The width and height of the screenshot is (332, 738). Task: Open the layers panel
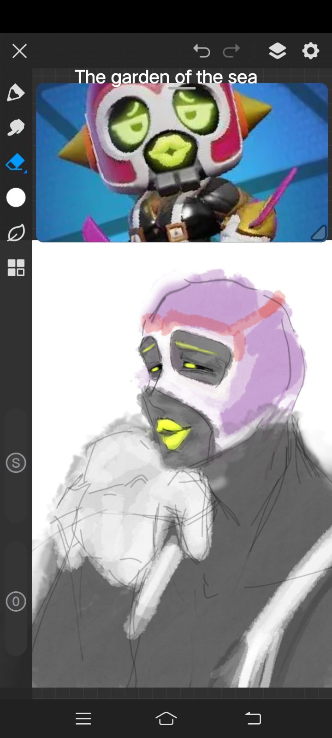coord(277,51)
